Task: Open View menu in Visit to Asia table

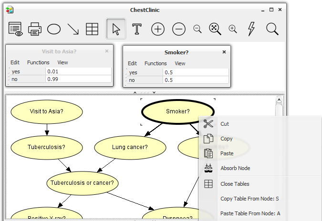Action: pos(62,62)
